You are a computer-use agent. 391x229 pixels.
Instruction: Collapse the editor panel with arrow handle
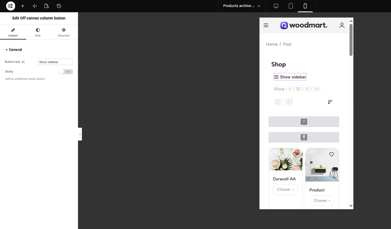(80, 134)
